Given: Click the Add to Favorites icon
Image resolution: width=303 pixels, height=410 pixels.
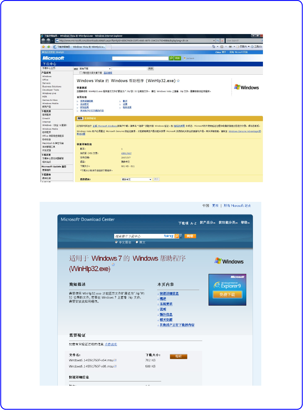Looking at the screenshot, I should [48, 46].
